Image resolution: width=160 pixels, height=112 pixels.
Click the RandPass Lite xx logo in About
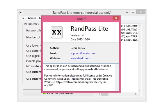(57, 32)
